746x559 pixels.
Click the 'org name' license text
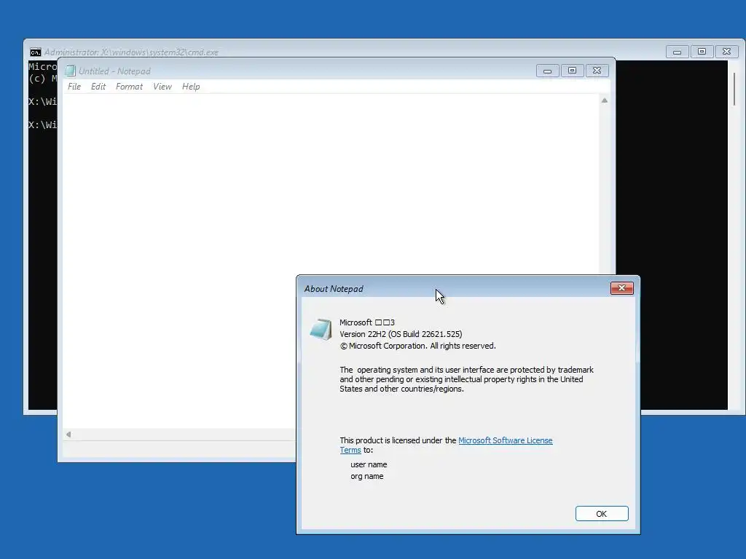tap(367, 476)
